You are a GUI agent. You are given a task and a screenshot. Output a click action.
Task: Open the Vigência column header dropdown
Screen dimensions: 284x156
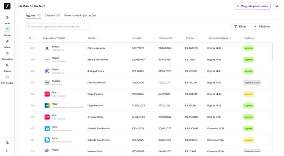250,38
